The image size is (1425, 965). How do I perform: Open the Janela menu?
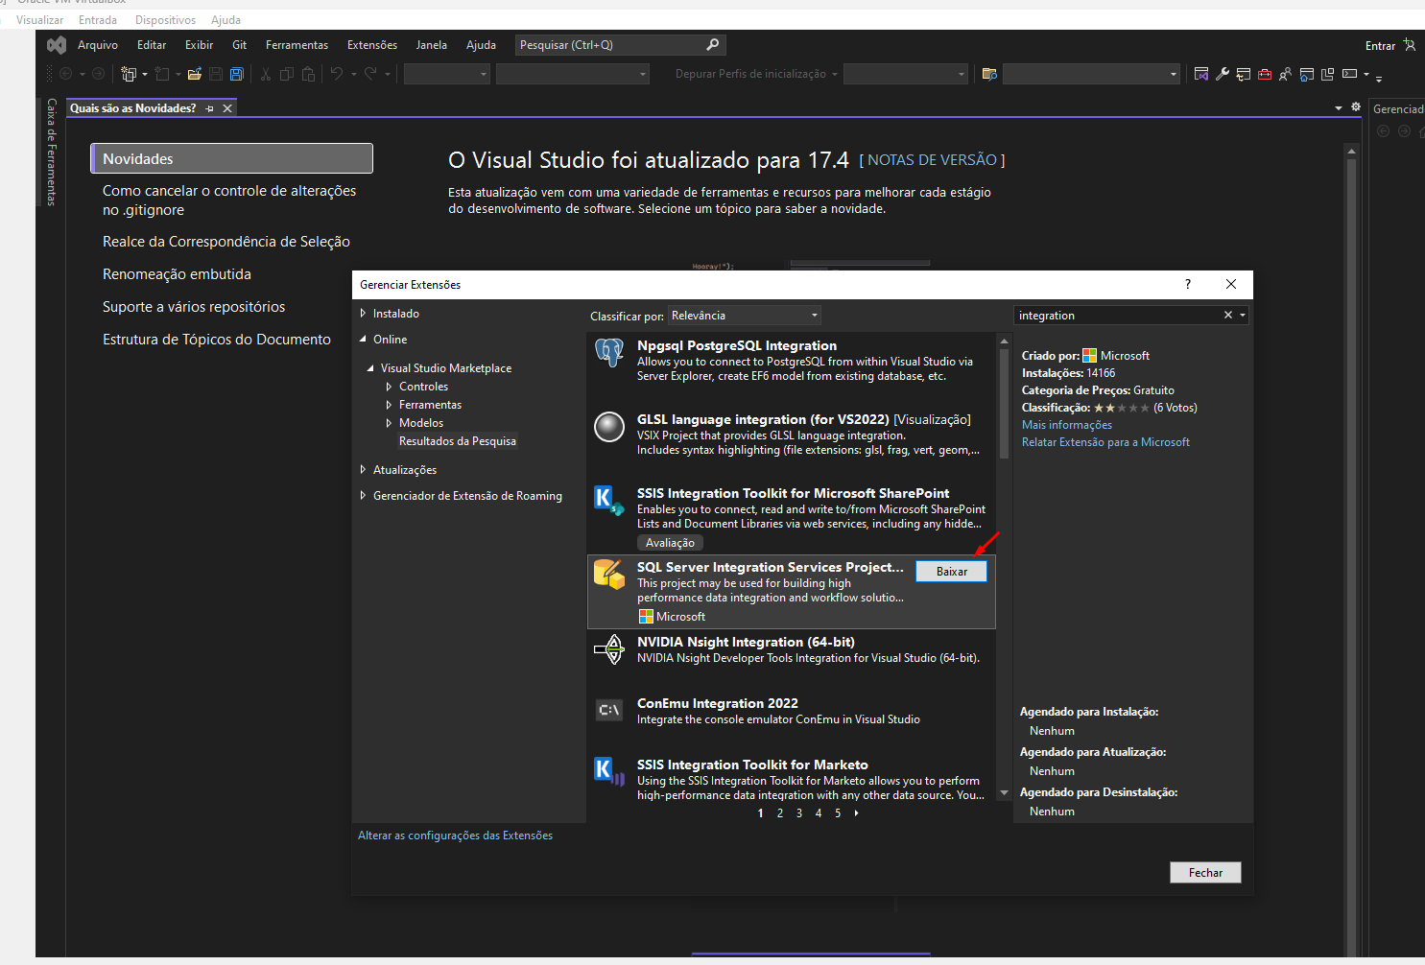click(432, 45)
